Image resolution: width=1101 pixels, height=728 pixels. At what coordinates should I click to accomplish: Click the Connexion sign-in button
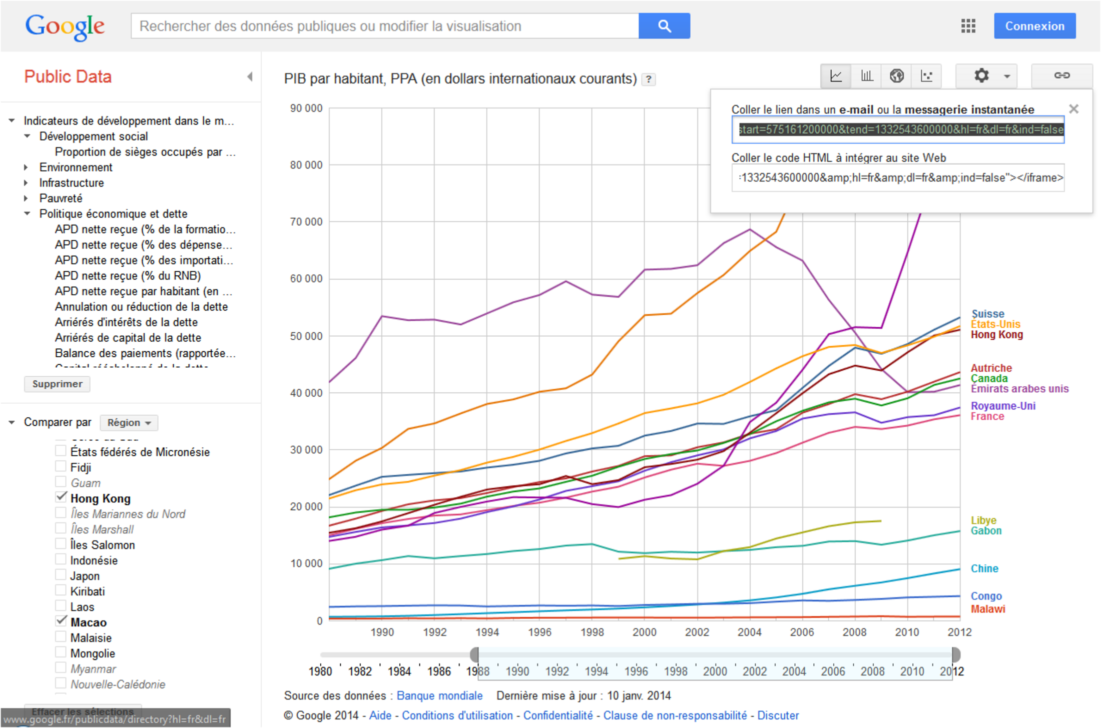(1034, 26)
